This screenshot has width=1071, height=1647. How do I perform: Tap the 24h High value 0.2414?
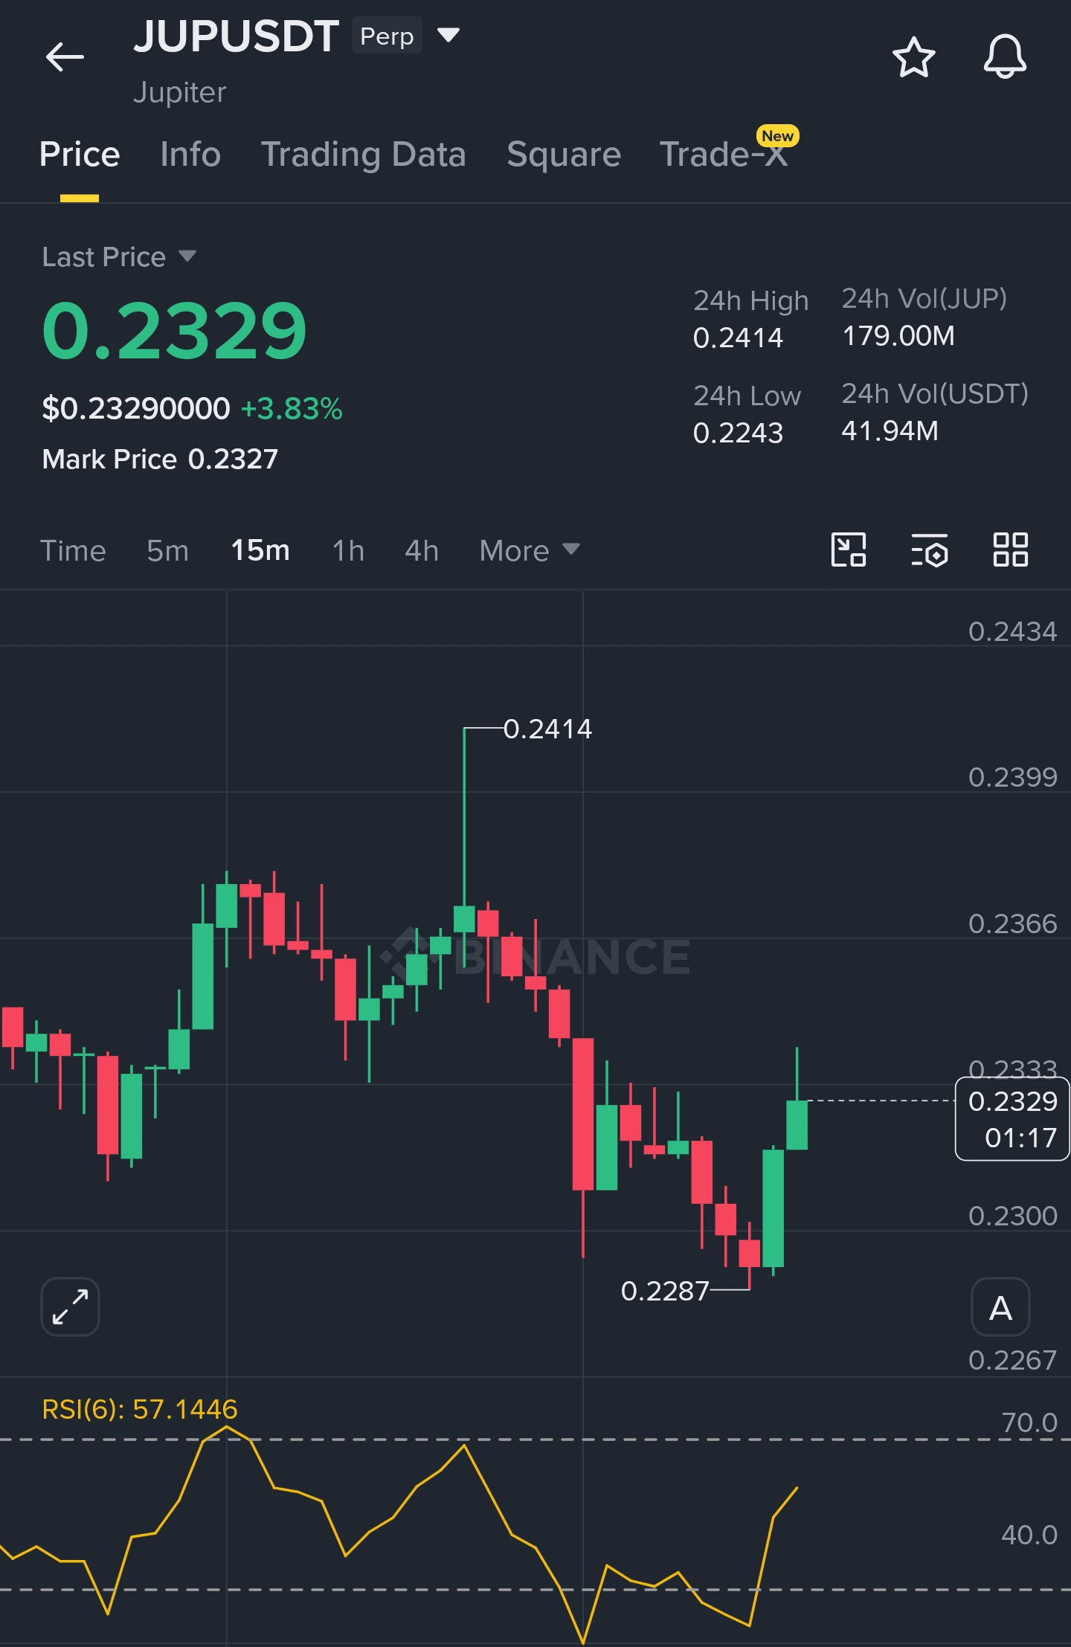tap(738, 338)
